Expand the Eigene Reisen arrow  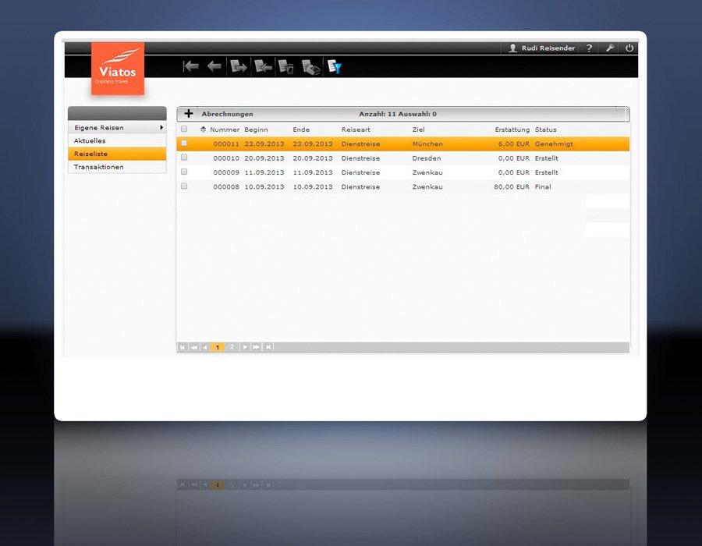[x=161, y=128]
